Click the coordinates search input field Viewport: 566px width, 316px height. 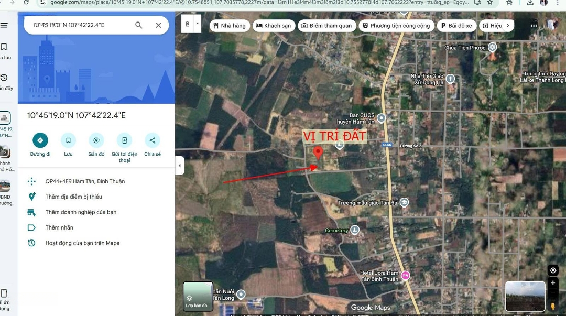pyautogui.click(x=79, y=25)
